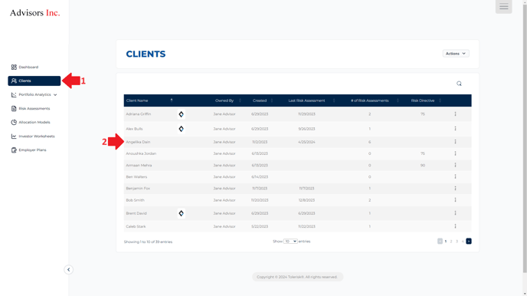Click the Portfolio Analytics chart icon
This screenshot has height=296, width=527.
pyautogui.click(x=14, y=95)
